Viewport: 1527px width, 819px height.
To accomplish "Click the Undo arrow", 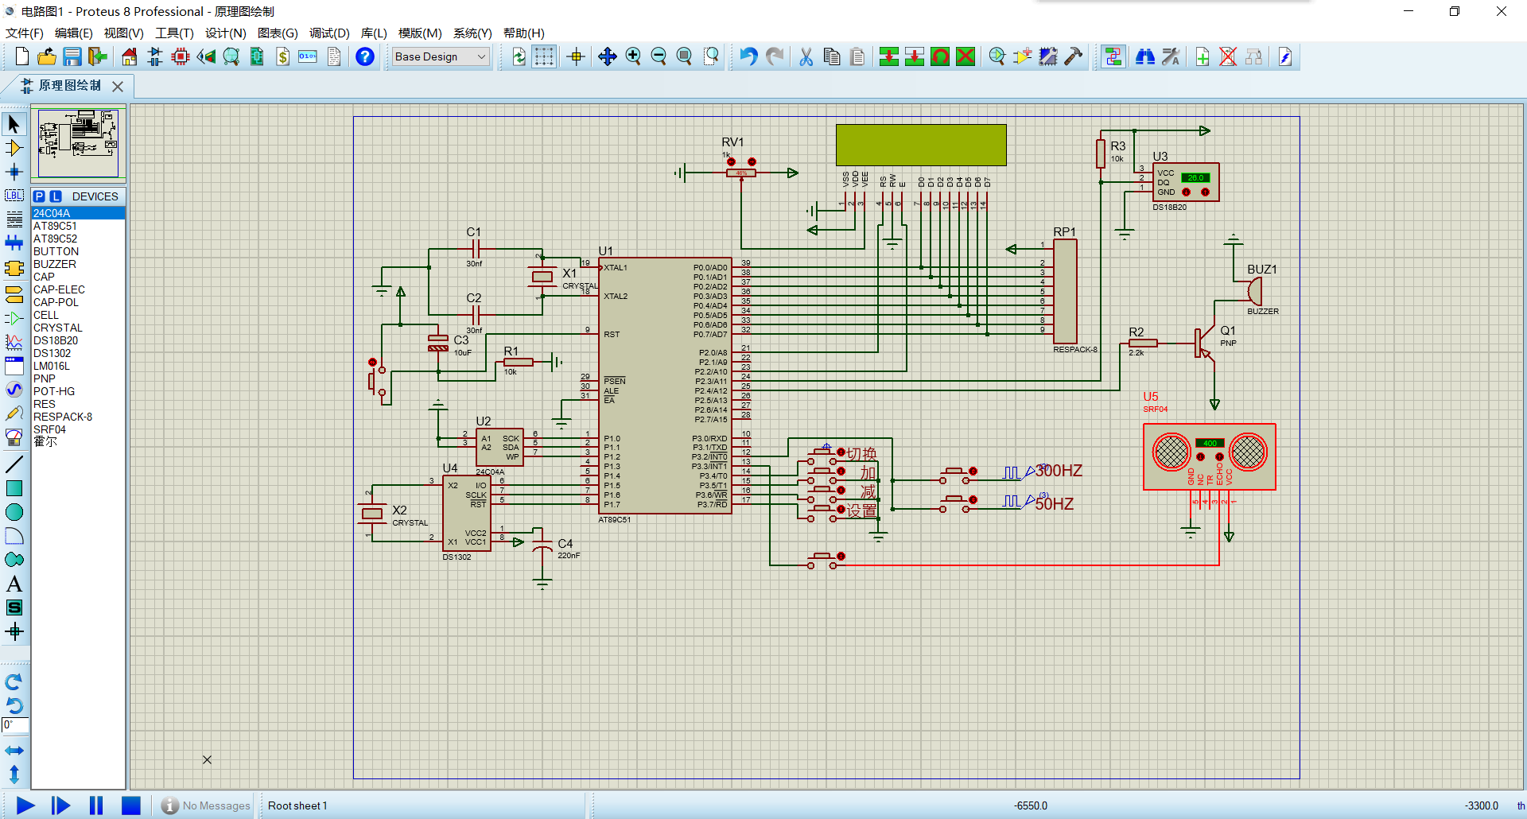I will click(x=748, y=56).
